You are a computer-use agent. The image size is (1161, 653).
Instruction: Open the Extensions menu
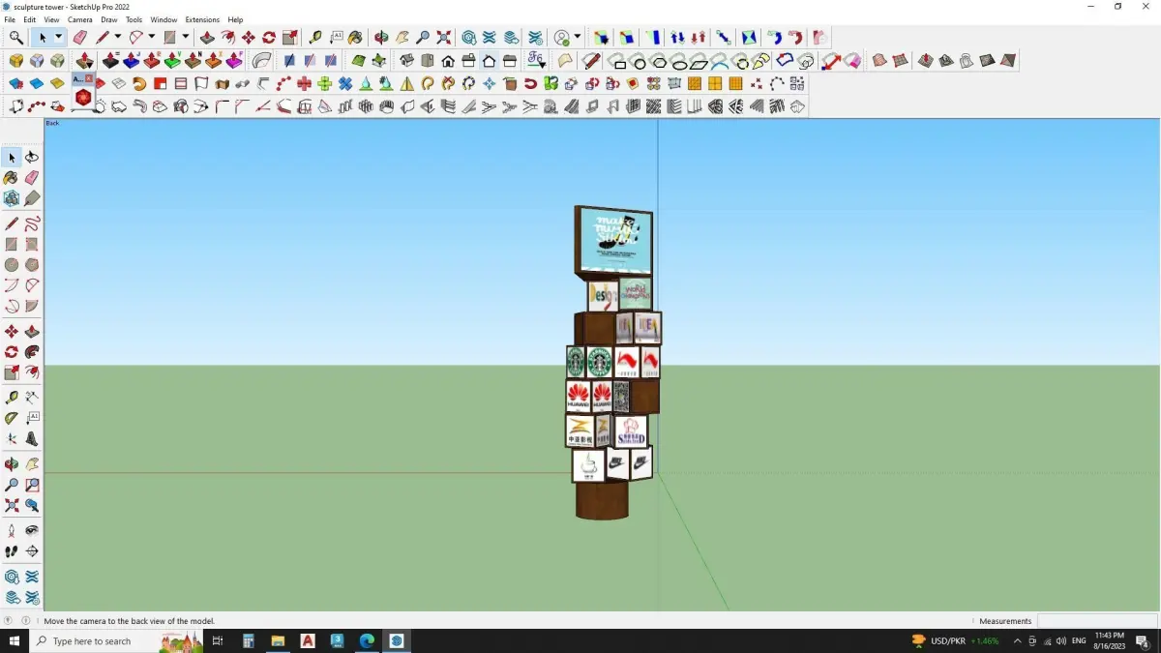[202, 19]
